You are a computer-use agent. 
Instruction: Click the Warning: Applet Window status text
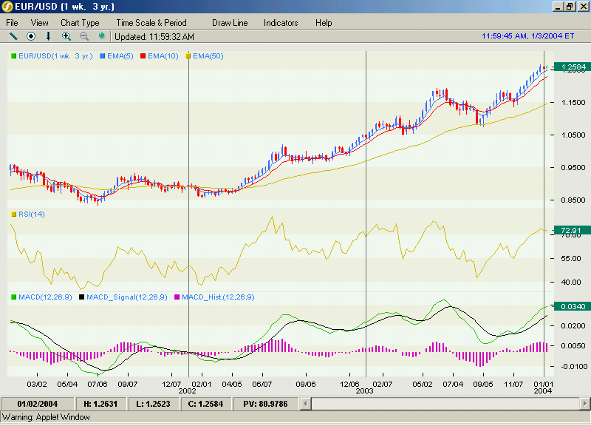point(46,417)
